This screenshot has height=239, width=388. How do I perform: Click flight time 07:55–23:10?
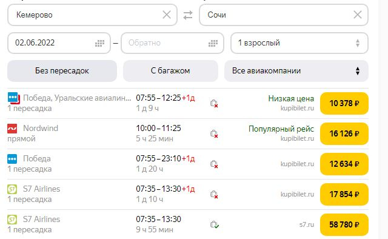point(158,158)
